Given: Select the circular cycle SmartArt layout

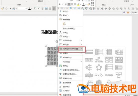Looking at the screenshot, I should [x=99, y=68].
